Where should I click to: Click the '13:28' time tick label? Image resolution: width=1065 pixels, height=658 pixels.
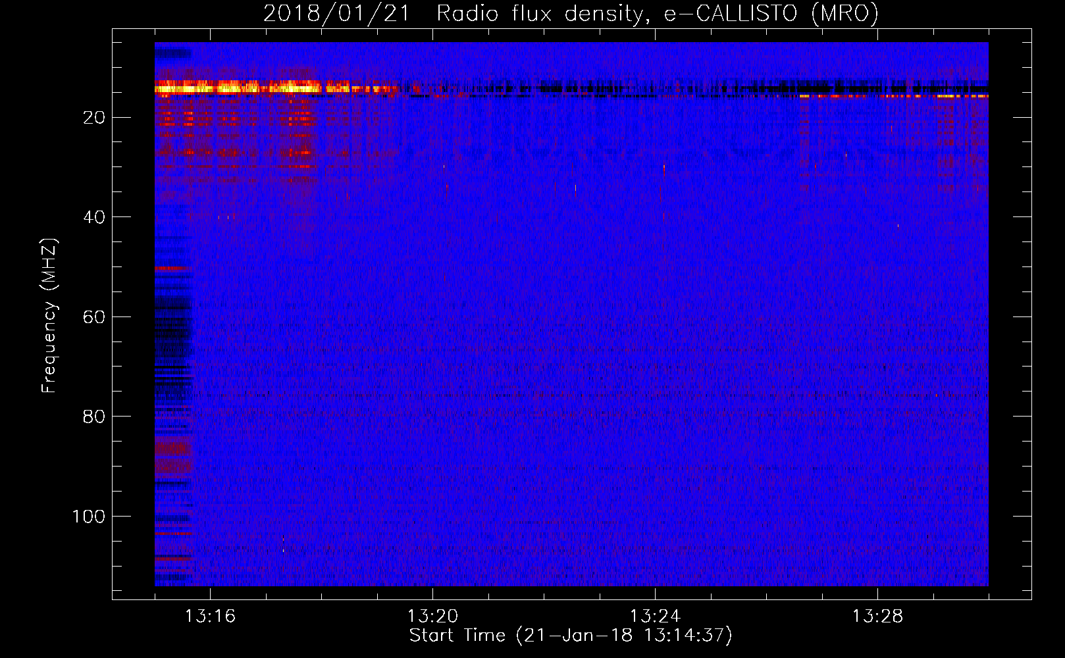877,617
